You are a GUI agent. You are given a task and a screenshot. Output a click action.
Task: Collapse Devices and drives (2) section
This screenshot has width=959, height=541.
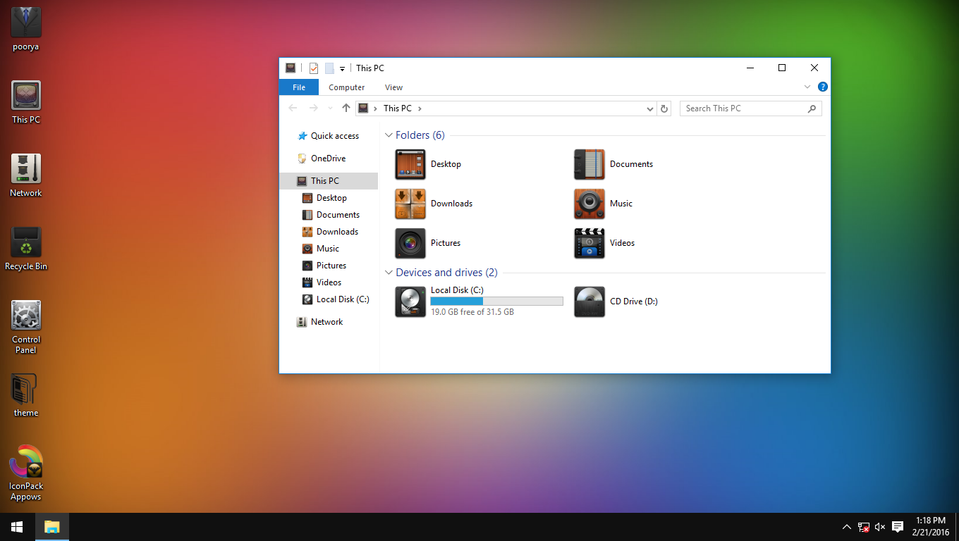[x=389, y=272]
